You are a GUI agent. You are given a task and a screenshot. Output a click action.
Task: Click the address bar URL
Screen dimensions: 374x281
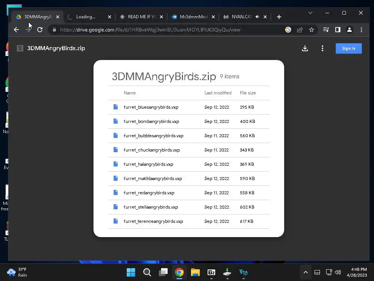pos(150,30)
